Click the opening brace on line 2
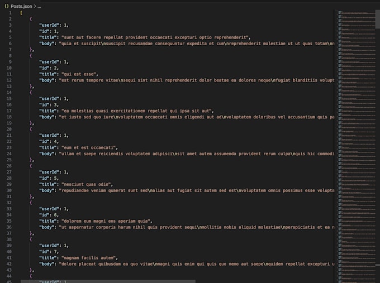Image resolution: width=380 pixels, height=283 pixels. tap(31, 19)
